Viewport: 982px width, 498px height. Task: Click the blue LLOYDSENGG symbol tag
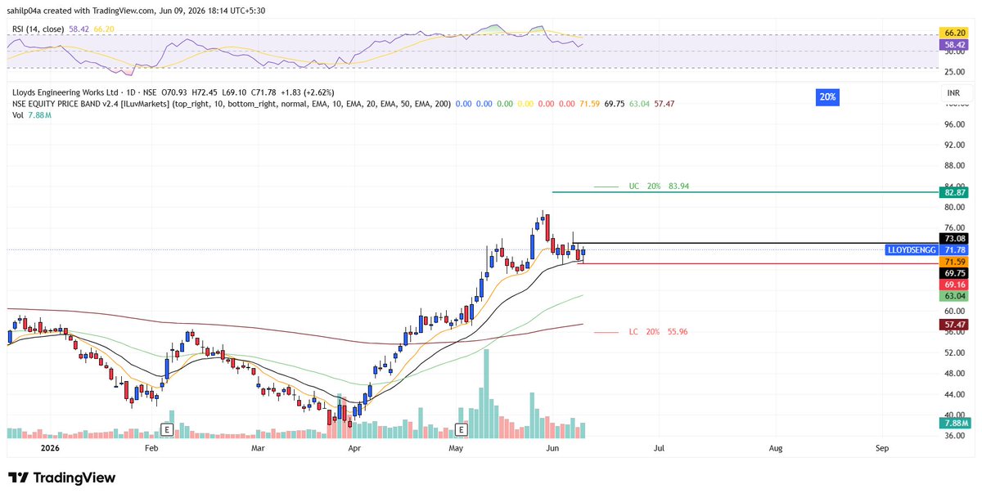click(x=912, y=250)
